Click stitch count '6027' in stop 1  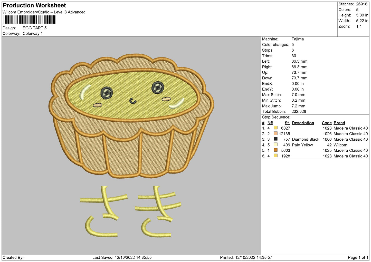pos(286,128)
